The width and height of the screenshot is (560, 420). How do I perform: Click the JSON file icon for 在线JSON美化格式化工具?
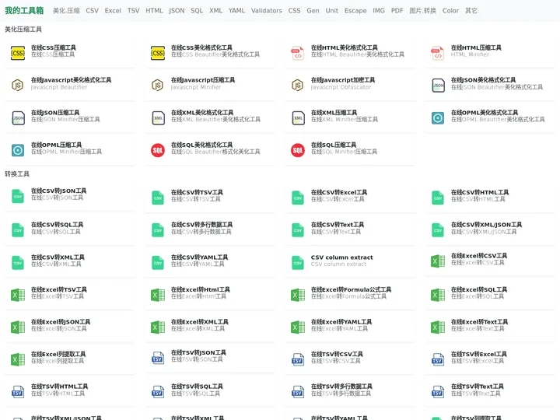click(x=438, y=86)
